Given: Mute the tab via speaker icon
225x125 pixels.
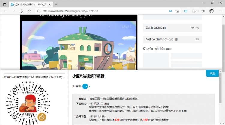Looking at the screenshot, I should click(17, 4).
